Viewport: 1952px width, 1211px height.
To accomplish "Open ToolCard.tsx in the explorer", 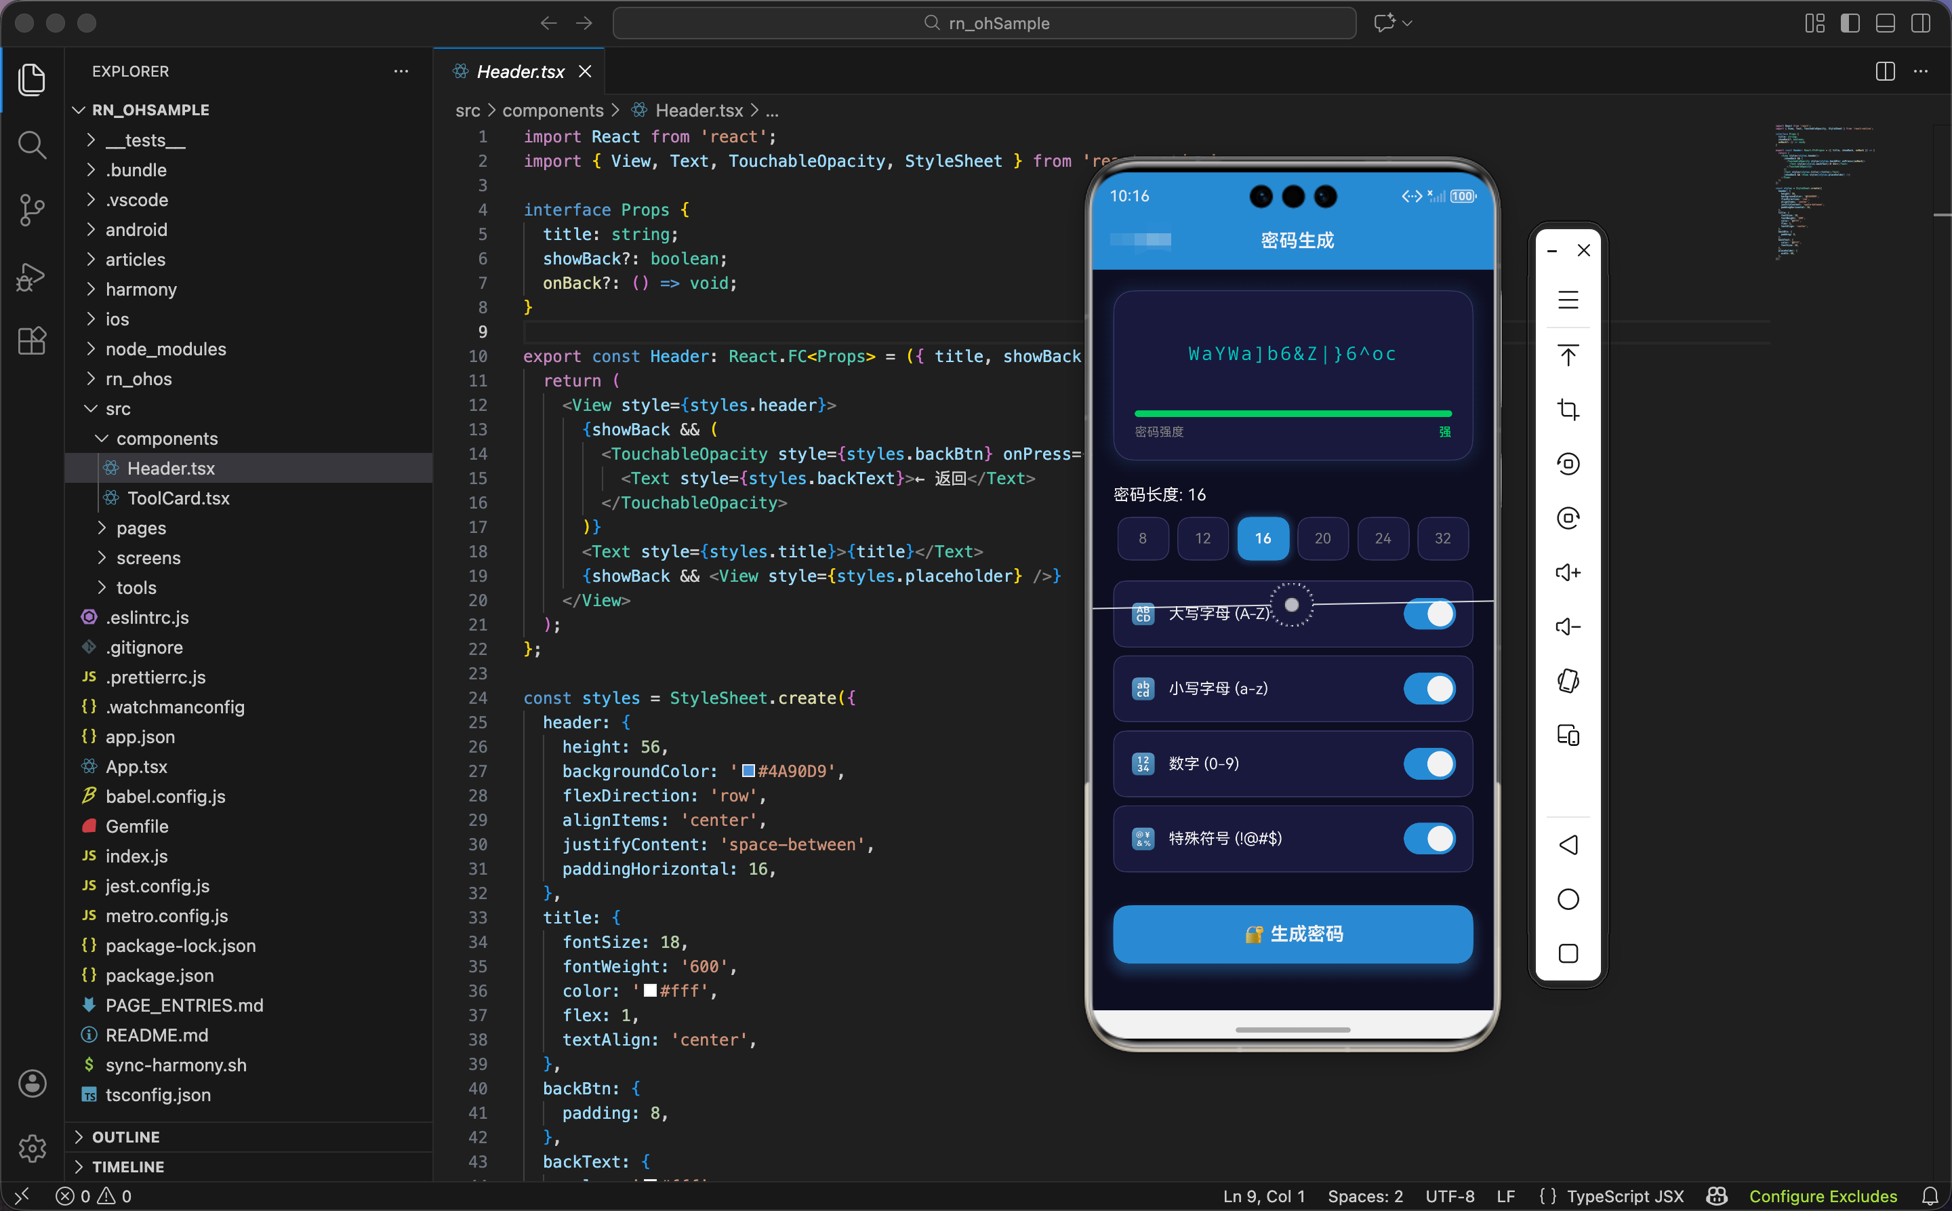I will point(178,498).
